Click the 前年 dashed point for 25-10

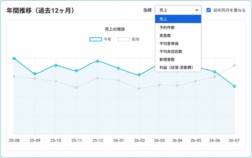pos(56,81)
